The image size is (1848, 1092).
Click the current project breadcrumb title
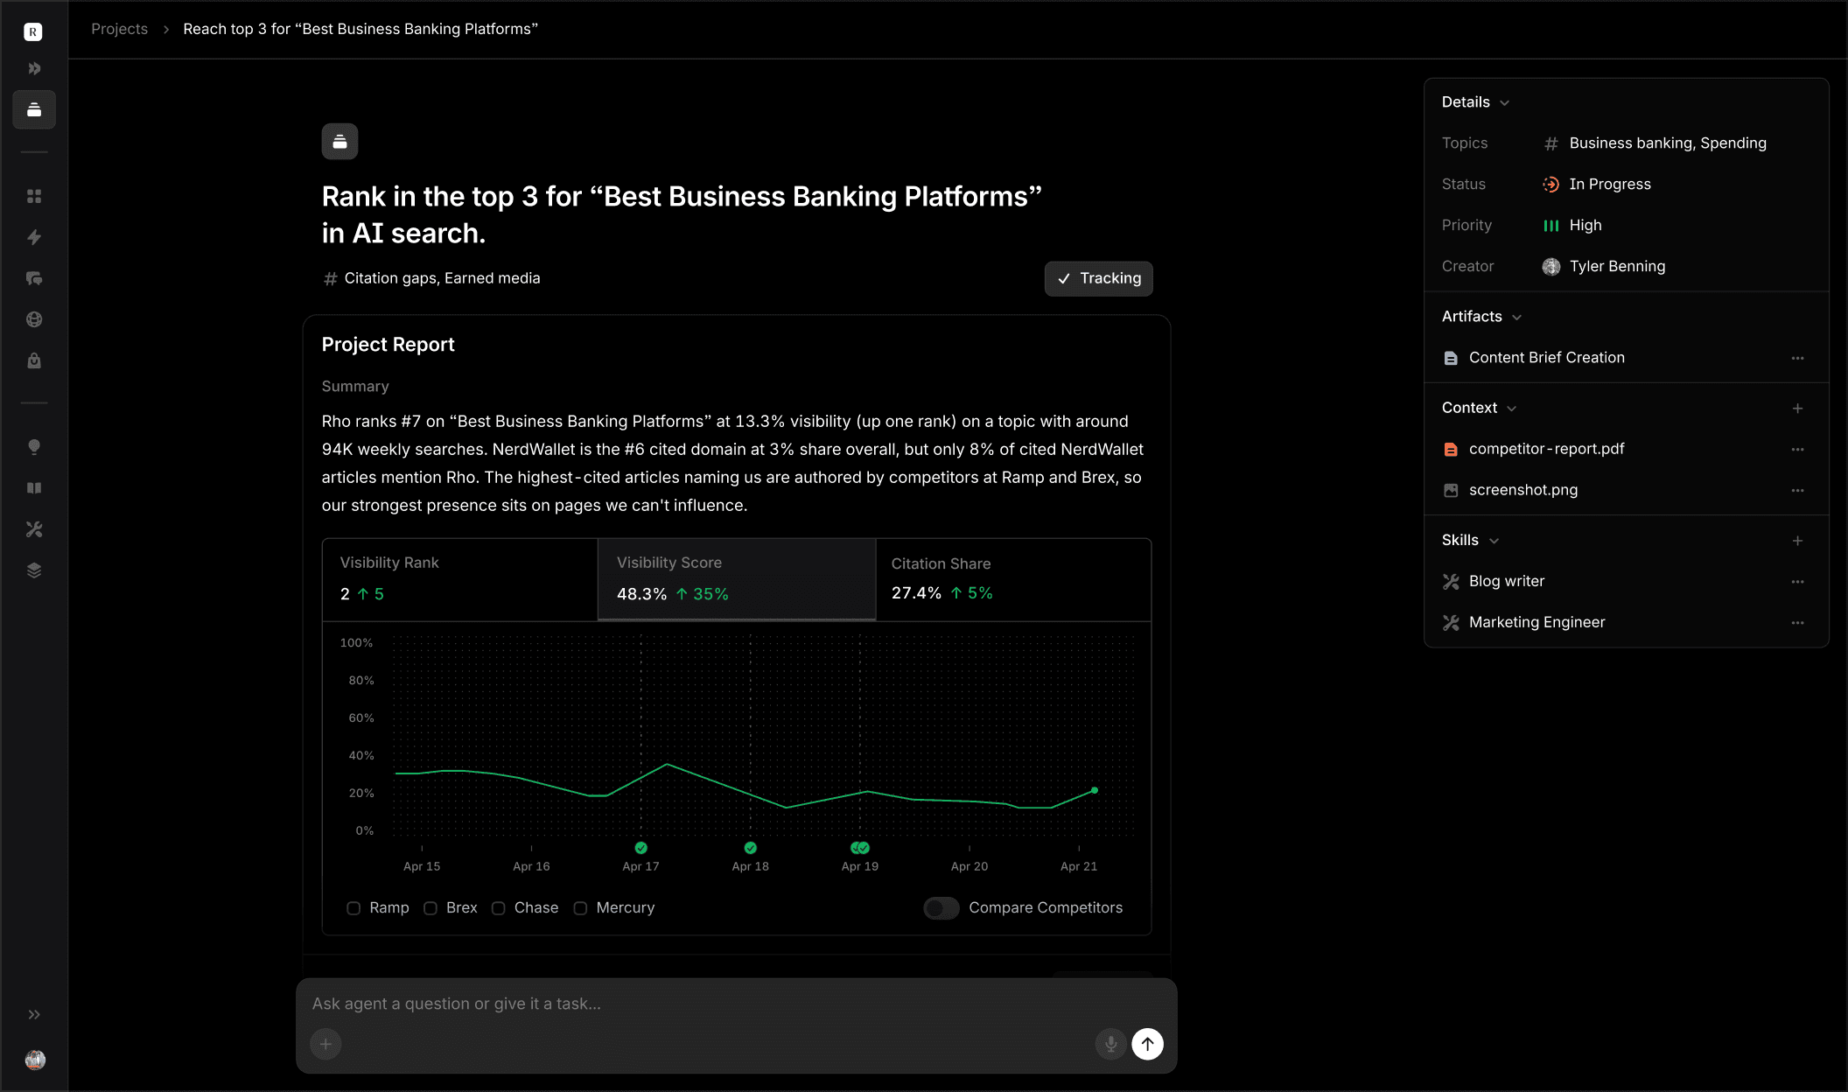coord(360,29)
